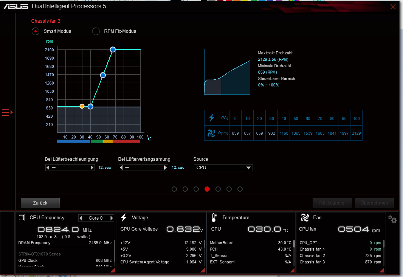Switch to next core with right arrow

pyautogui.click(x=112, y=218)
